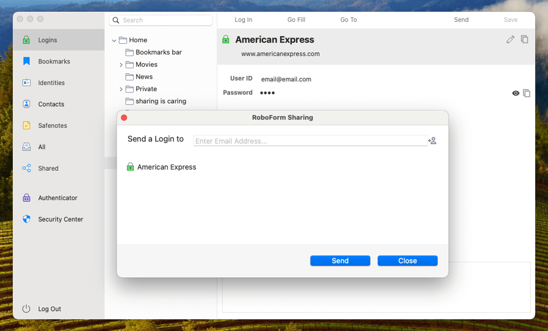Screen dimensions: 548x331
Task: Focus the Enter Email Address field
Action: point(310,141)
